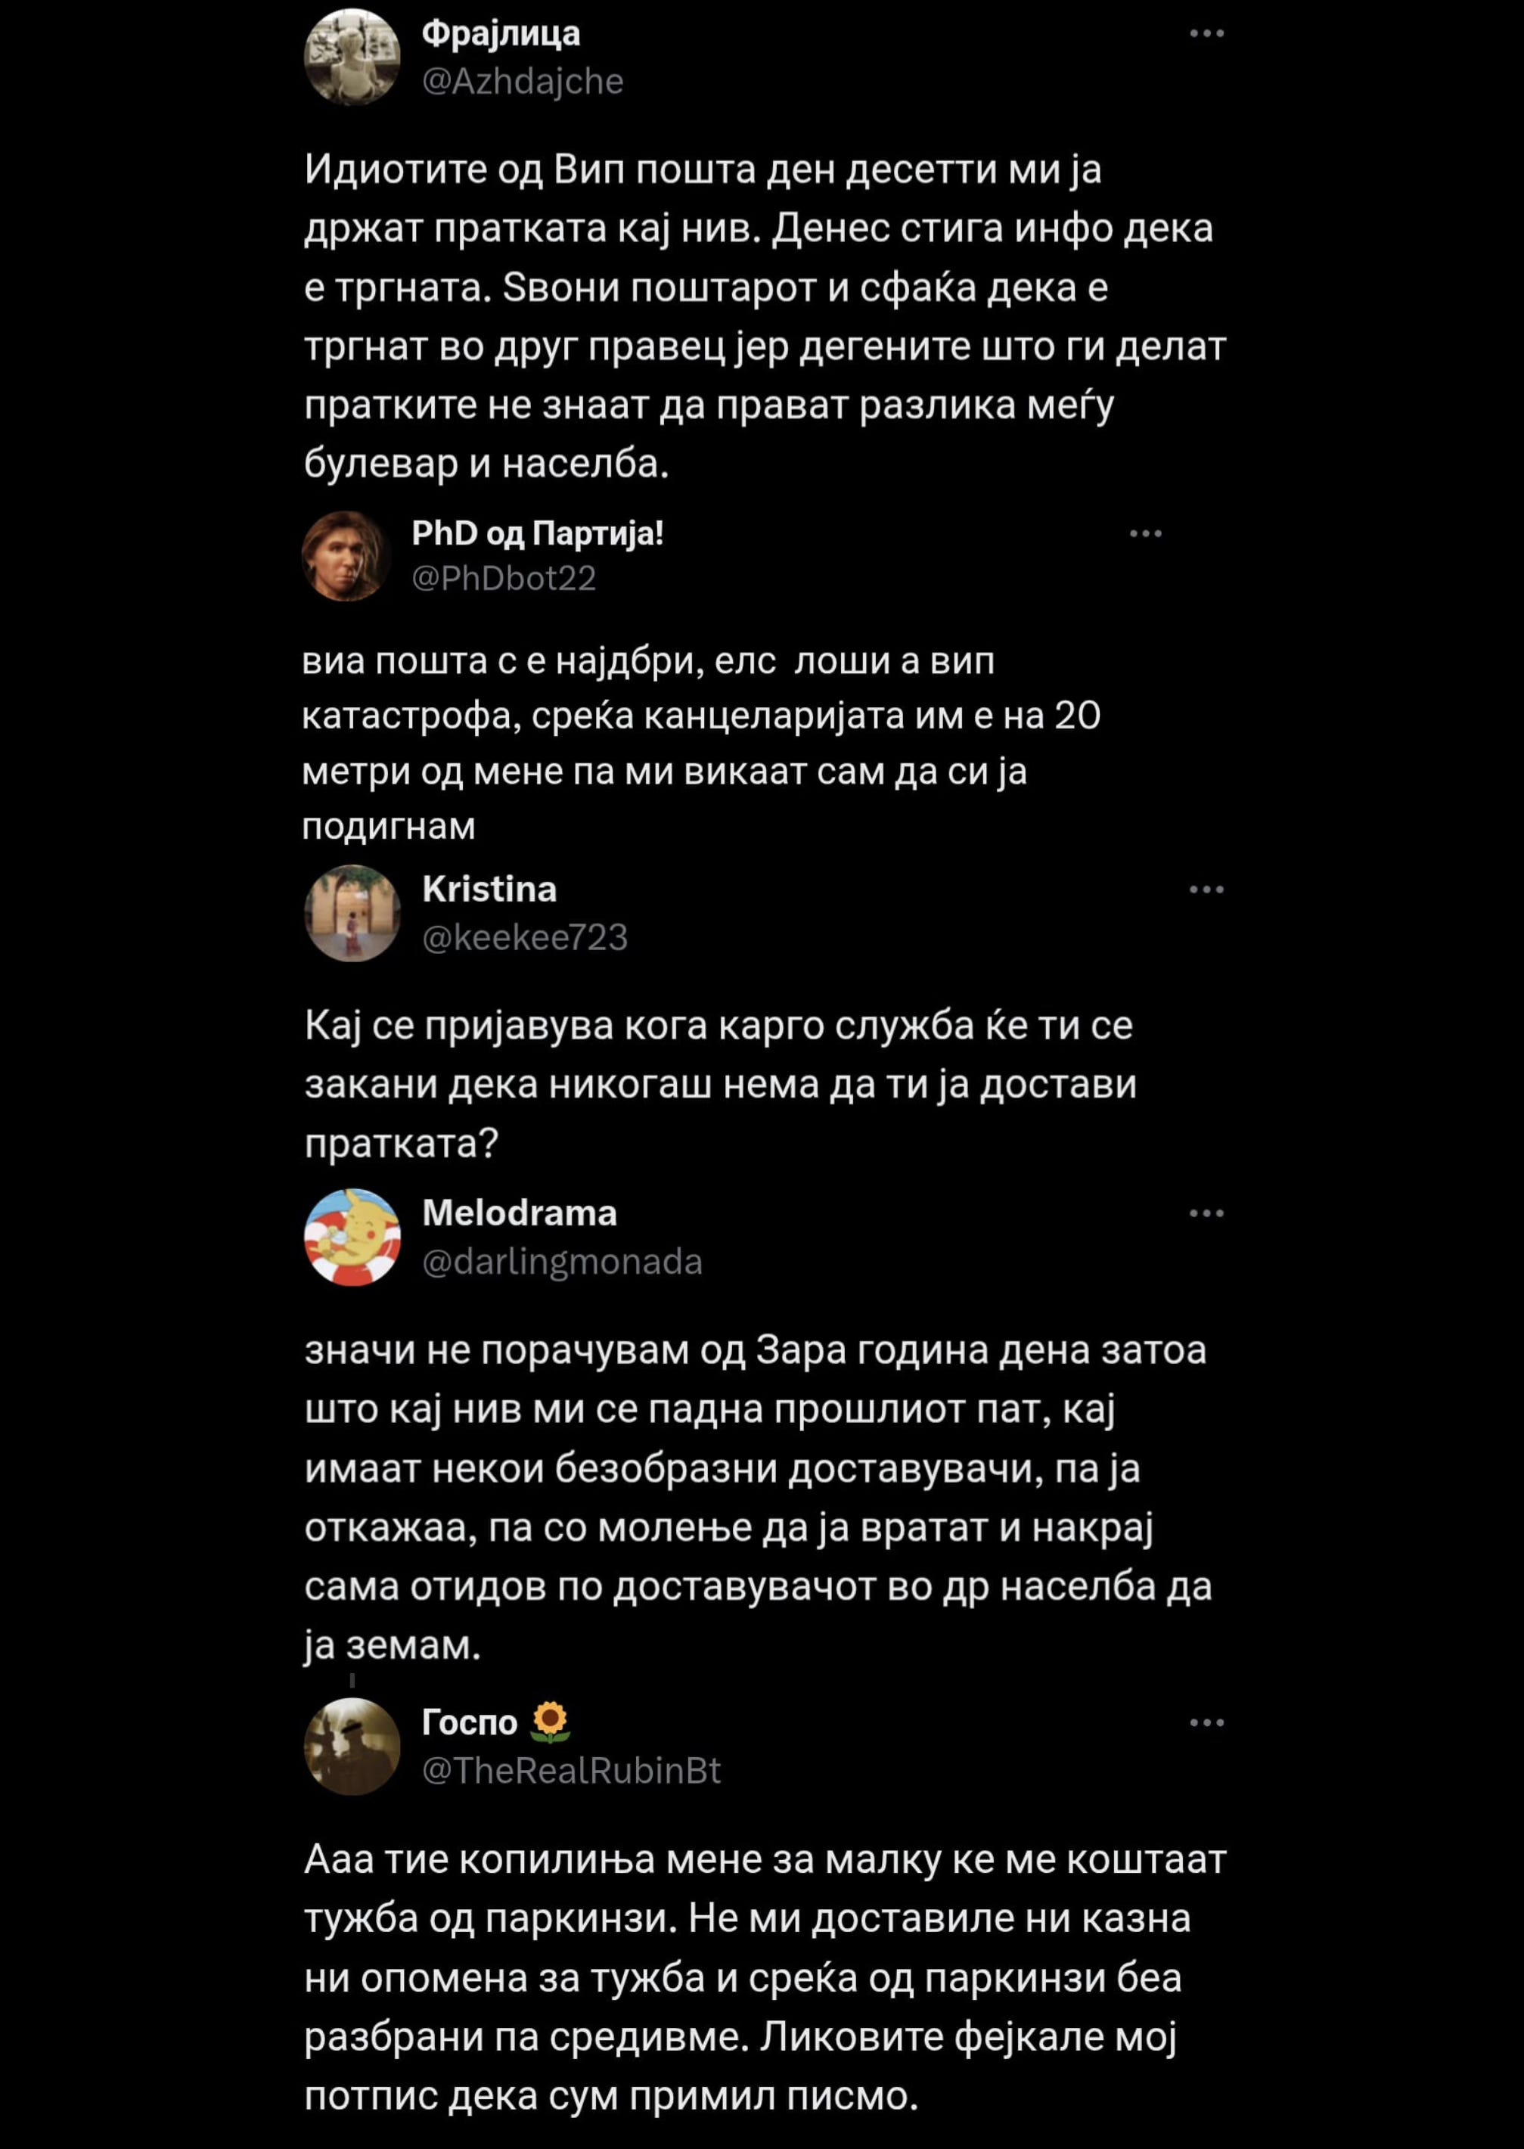Visit the @darlingmonada handle

point(562,1262)
